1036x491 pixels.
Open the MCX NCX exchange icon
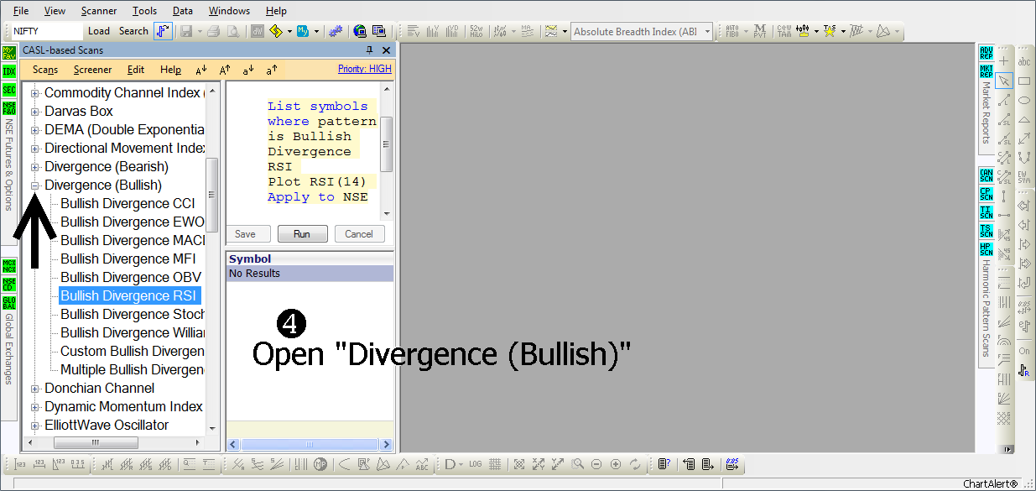pos(9,266)
